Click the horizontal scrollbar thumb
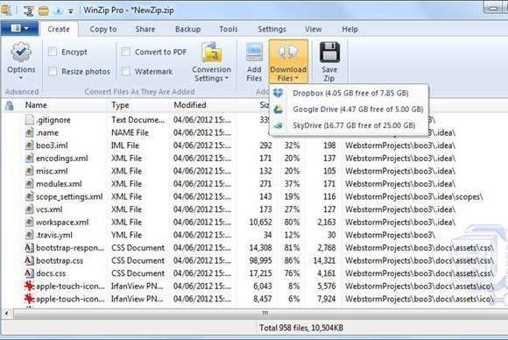Image resolution: width=508 pixels, height=340 pixels. pos(265,314)
